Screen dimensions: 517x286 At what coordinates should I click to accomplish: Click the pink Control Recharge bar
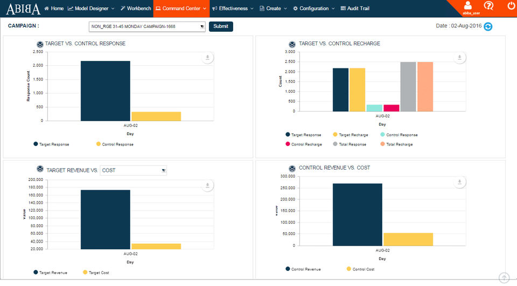[x=392, y=108]
